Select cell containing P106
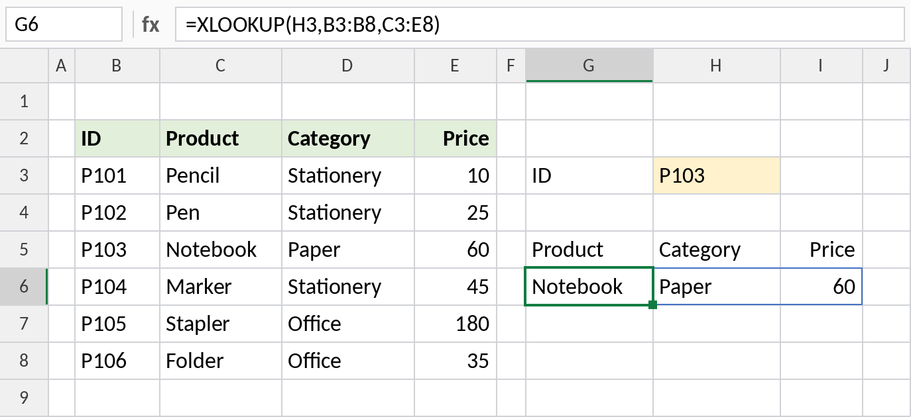The image size is (911, 417). tap(117, 361)
